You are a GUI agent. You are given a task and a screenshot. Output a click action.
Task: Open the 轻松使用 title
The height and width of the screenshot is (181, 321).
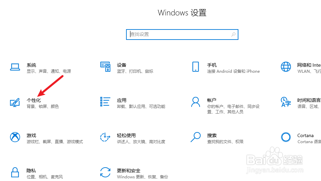click(x=126, y=135)
